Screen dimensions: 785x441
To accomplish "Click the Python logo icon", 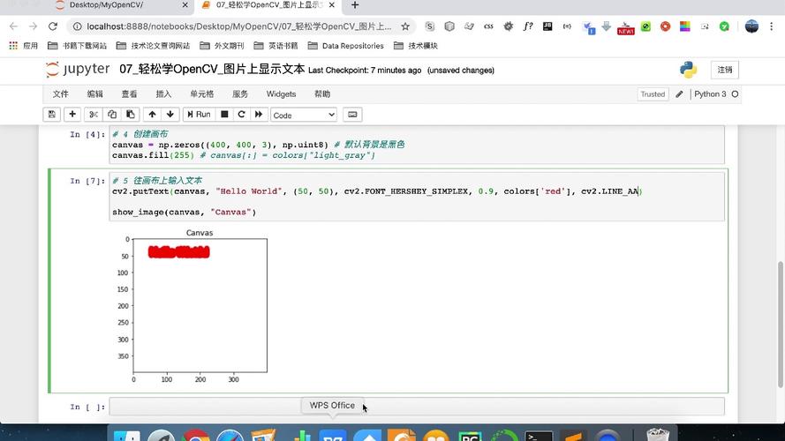I will 689,70.
